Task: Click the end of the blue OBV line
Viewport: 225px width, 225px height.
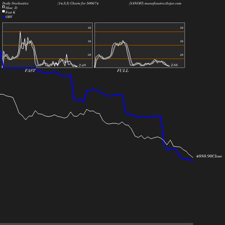Action: pyautogui.click(x=193, y=160)
